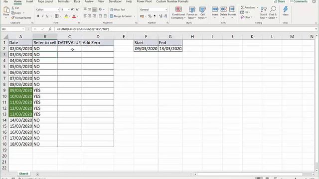Apply red font color to the text

(74, 16)
